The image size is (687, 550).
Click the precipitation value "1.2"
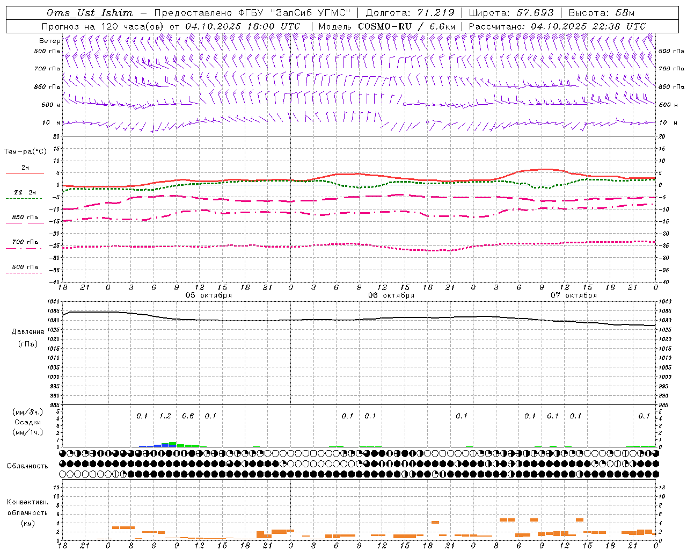[165, 416]
